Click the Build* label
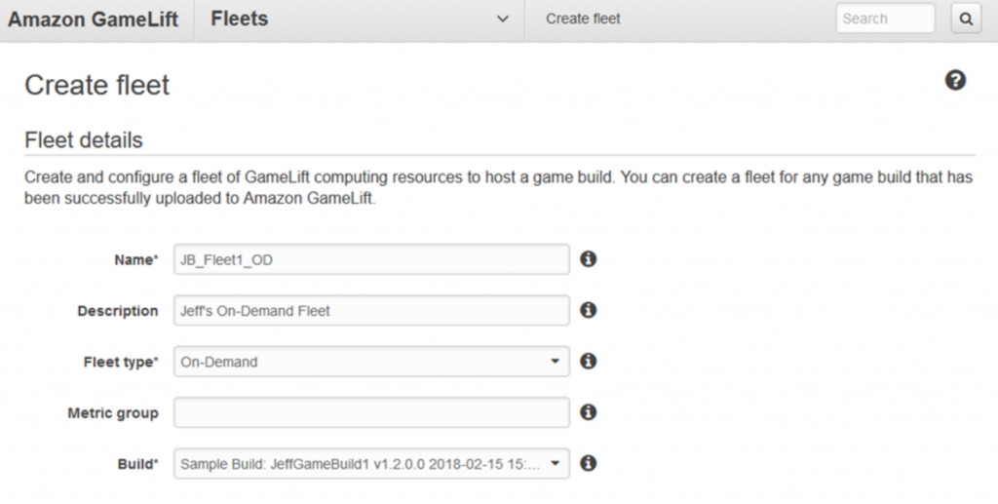This screenshot has height=504, width=998. [138, 465]
